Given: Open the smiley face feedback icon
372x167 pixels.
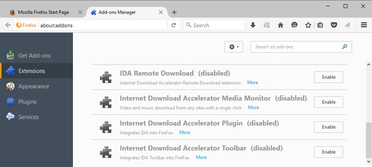Looking at the screenshot, I should tap(294, 25).
